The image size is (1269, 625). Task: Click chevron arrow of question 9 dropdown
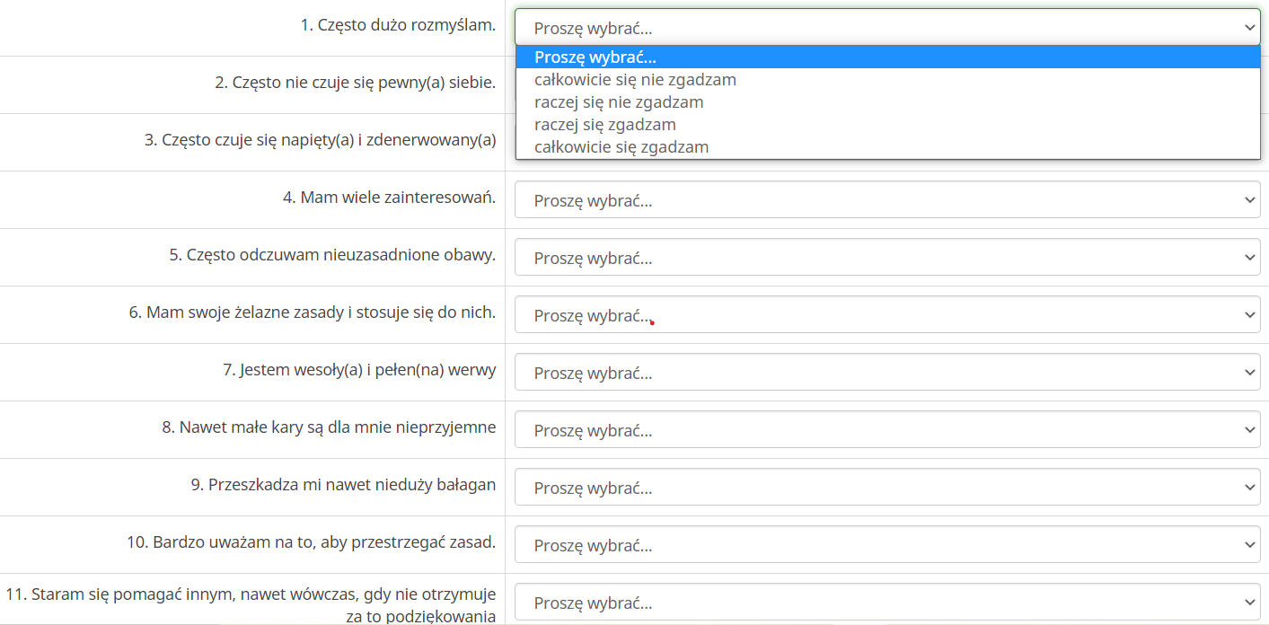point(1249,487)
